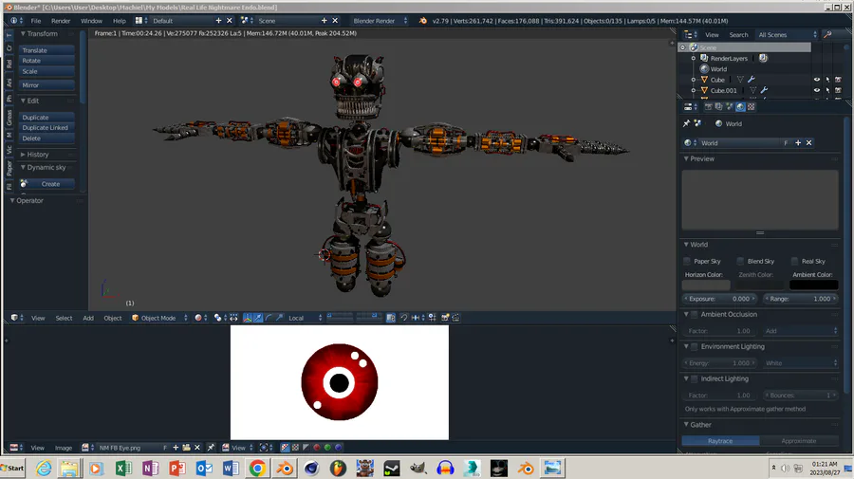
Task: Toggle visibility eye for Cube
Action: 816,80
